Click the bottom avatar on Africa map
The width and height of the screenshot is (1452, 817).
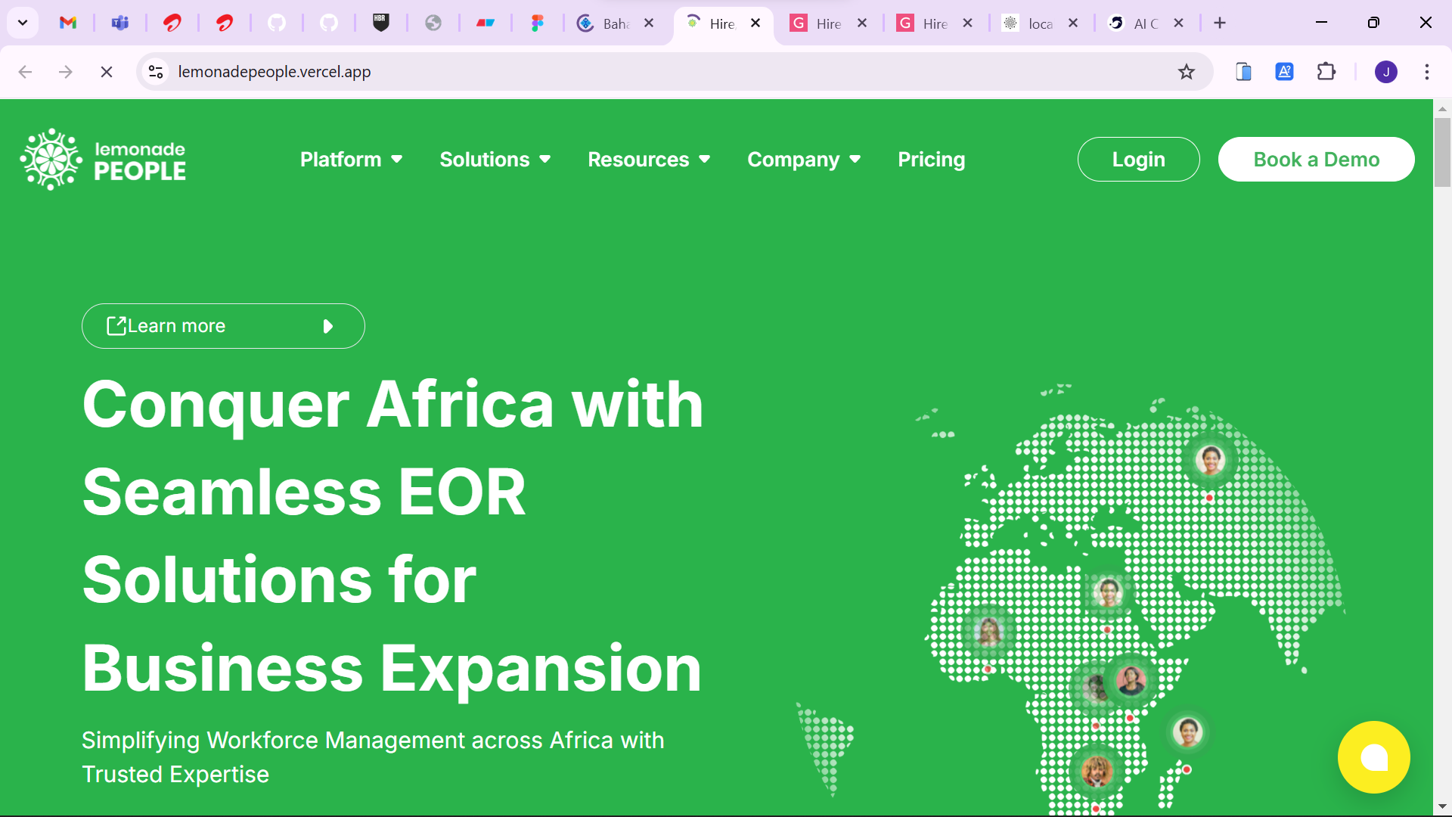coord(1097,772)
